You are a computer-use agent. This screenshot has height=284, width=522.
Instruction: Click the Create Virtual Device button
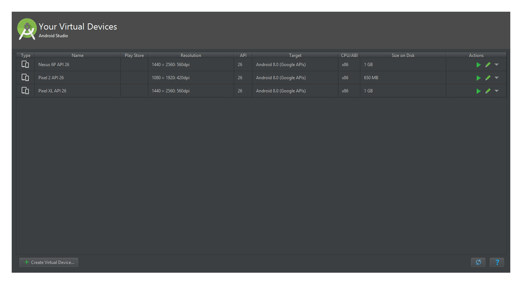pyautogui.click(x=49, y=263)
